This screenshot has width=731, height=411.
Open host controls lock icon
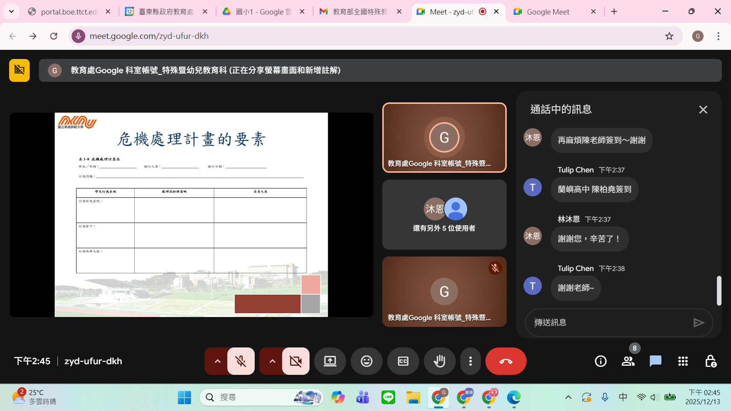[x=710, y=361]
